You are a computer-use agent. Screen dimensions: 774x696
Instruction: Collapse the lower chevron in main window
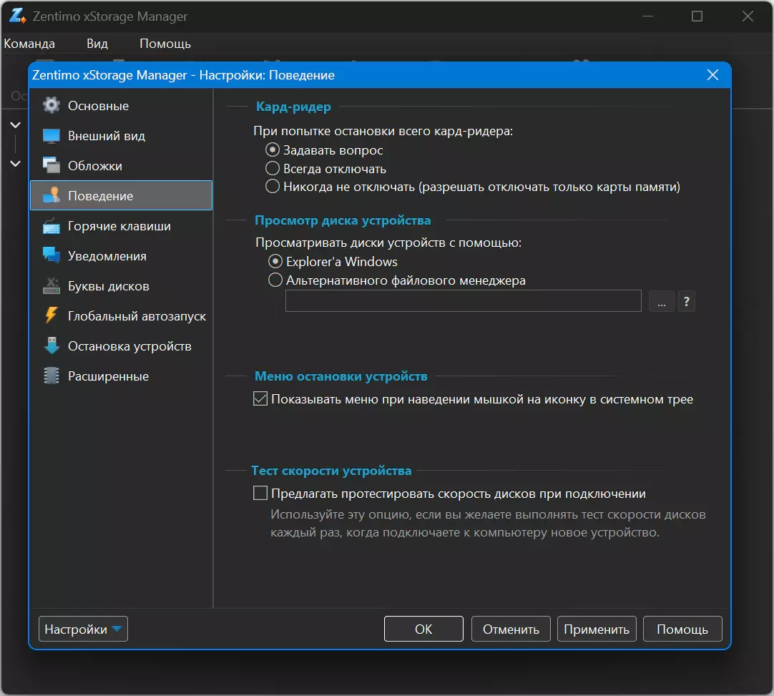coord(15,163)
